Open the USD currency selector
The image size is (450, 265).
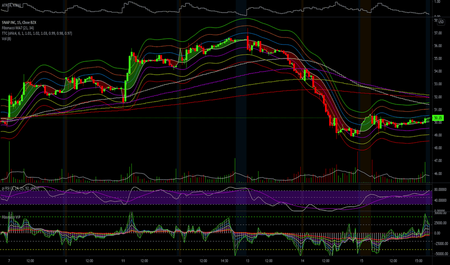440,22
